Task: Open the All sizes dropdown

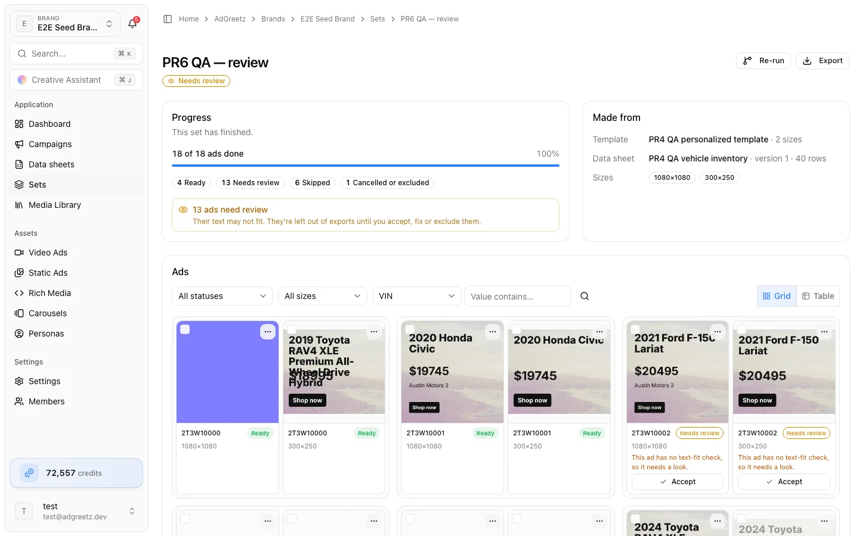Action: pos(323,296)
